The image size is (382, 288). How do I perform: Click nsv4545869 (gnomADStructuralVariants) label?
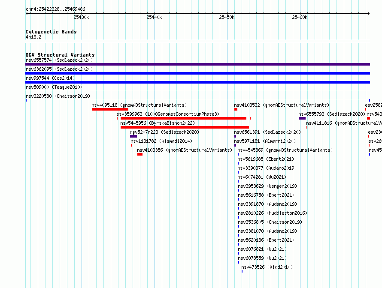(285, 150)
